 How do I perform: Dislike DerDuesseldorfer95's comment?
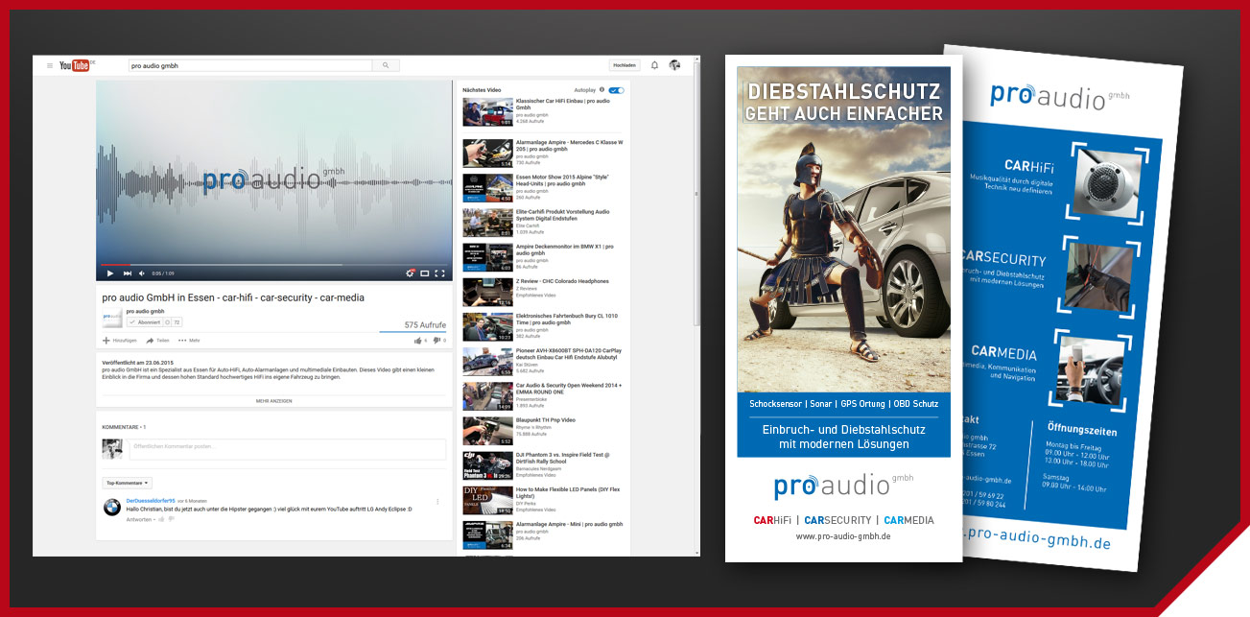173,519
